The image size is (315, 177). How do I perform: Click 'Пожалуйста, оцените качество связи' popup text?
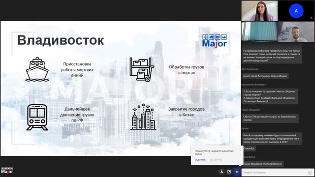click(214, 152)
